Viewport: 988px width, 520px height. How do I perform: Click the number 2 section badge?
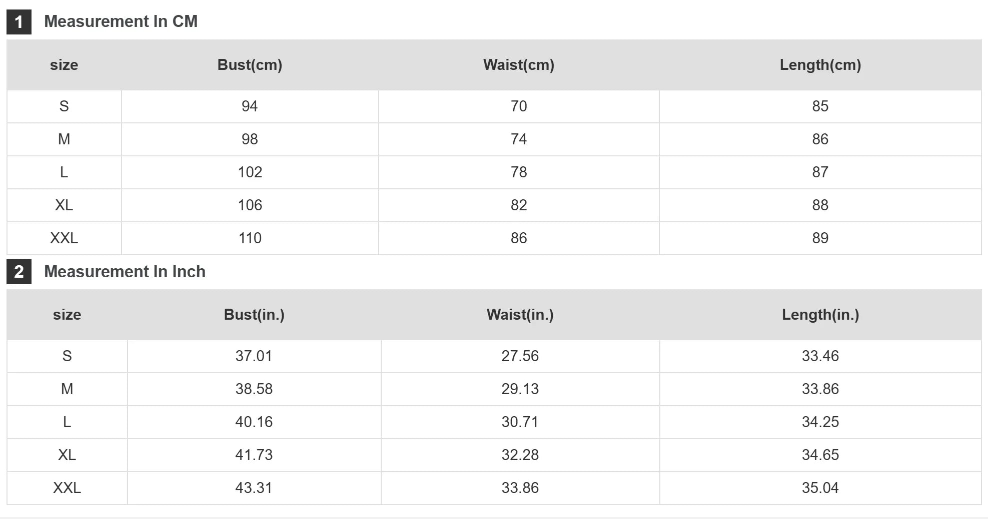[x=19, y=272]
